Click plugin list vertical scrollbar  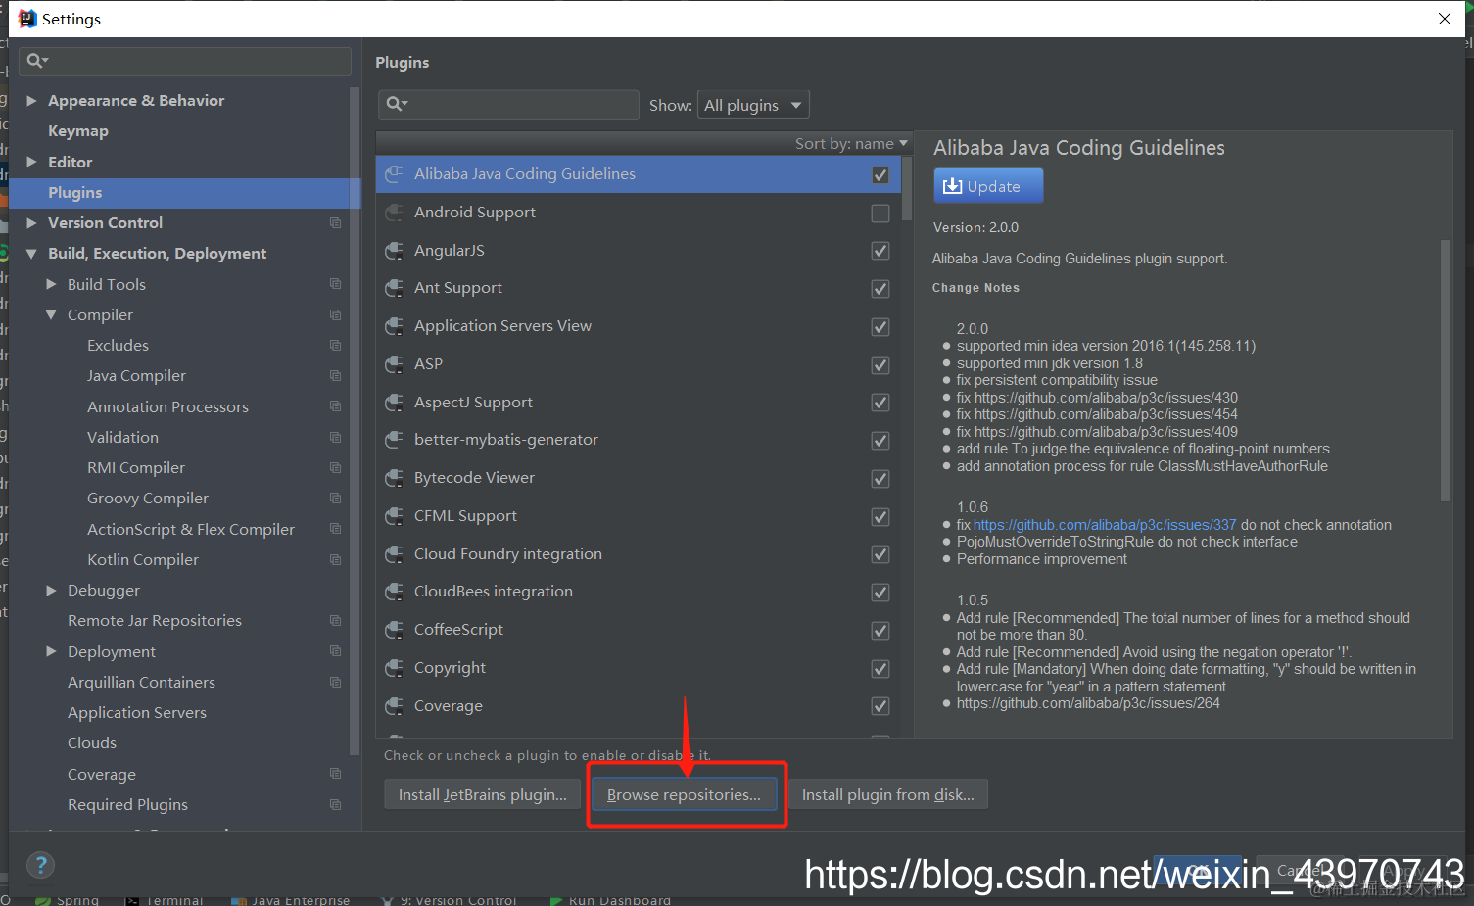click(x=907, y=188)
